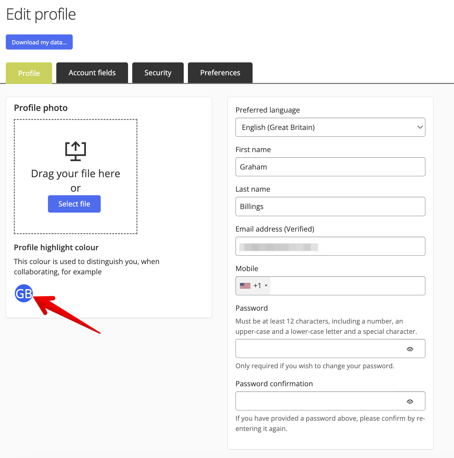The height and width of the screenshot is (458, 454).
Task: Click Download my data button
Action: [x=39, y=42]
